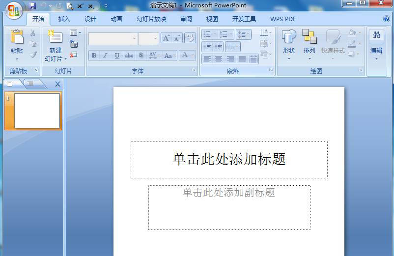Screen dimensions: 394x256
Task: Change text direction
Action: point(266,32)
